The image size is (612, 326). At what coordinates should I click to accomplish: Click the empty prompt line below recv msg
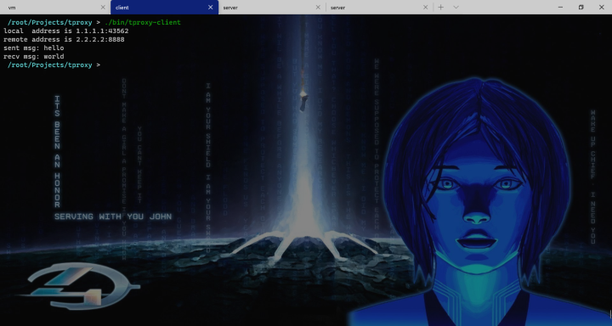click(54, 65)
